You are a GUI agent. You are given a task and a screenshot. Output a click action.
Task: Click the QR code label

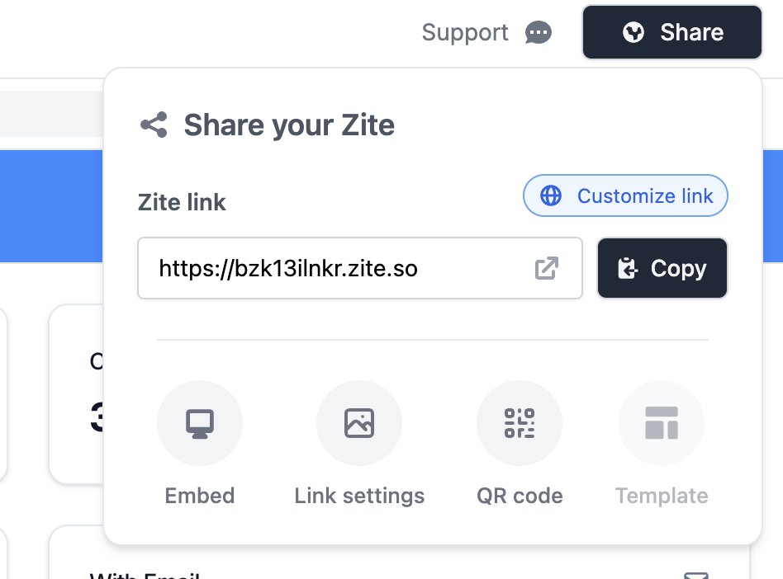pos(520,496)
